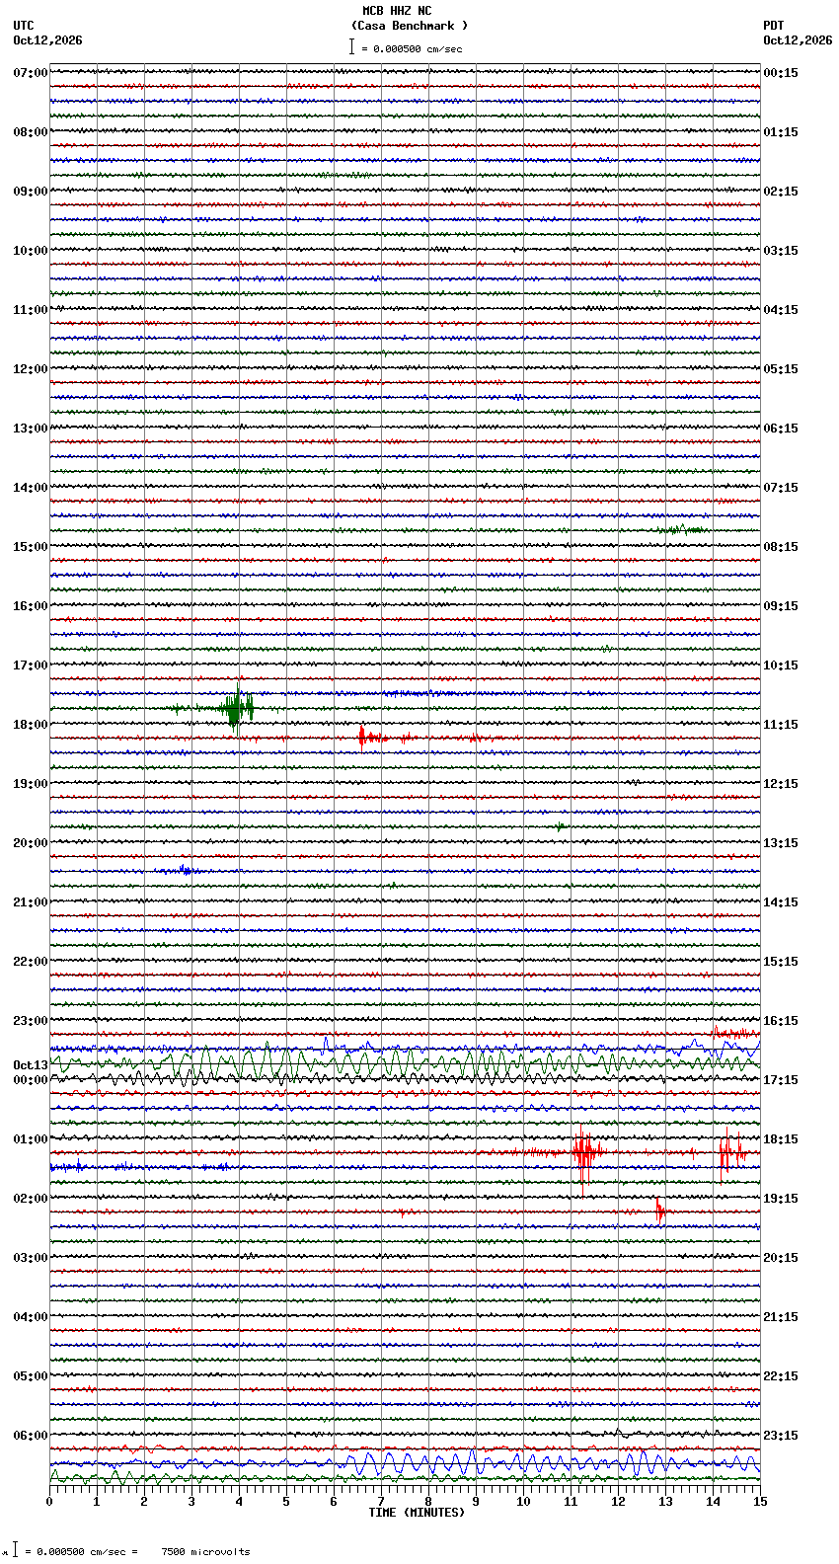Click the 19:00 UTC time label
Viewport: 839px width, 1564px height.
[31, 784]
